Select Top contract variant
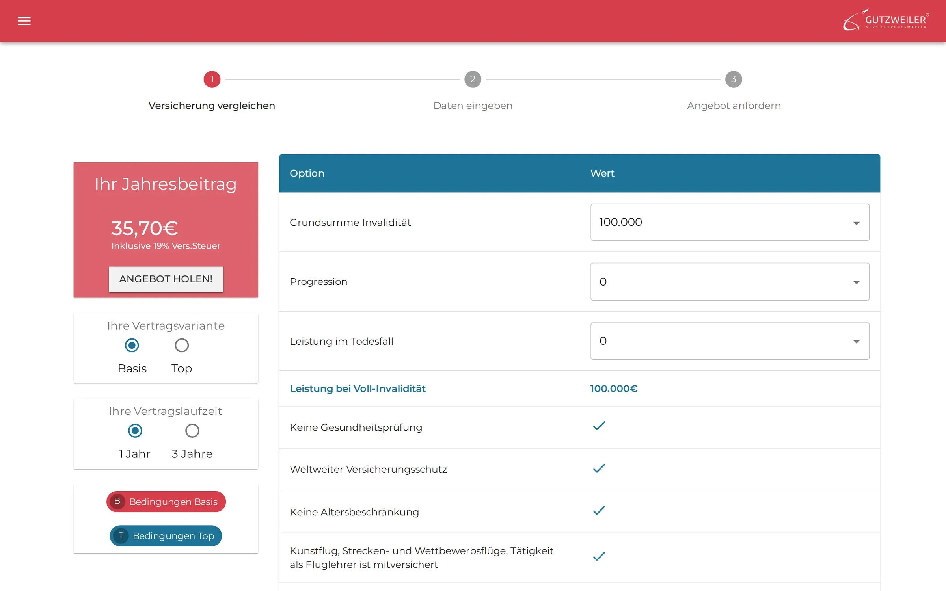 [182, 346]
